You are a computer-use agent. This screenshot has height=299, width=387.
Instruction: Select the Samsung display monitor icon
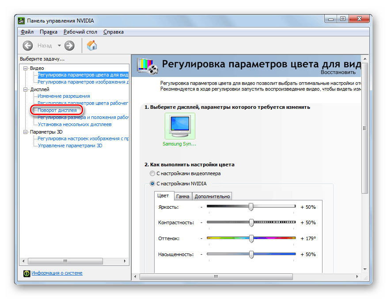(x=179, y=126)
